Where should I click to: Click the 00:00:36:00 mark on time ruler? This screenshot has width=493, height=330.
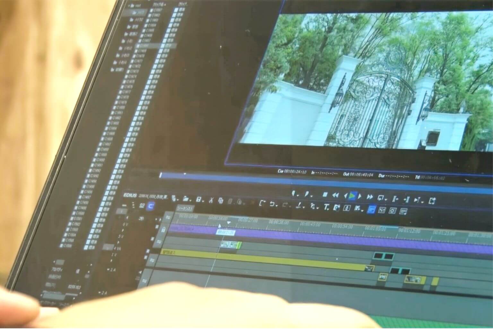(x=279, y=222)
